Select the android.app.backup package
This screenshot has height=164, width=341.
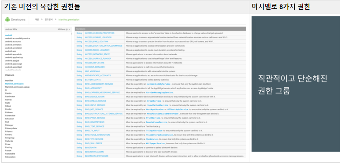pos(14,57)
